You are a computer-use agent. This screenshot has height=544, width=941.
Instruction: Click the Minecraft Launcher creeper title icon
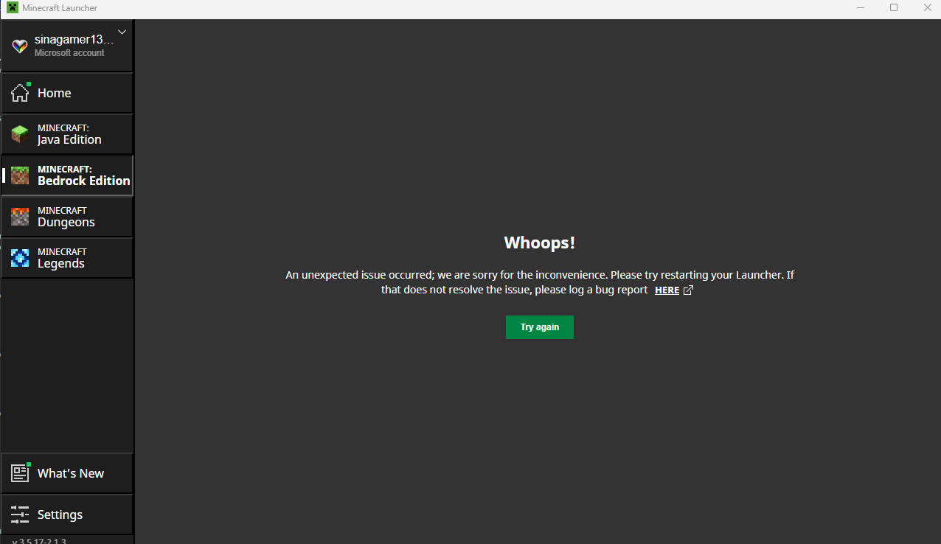[x=13, y=8]
